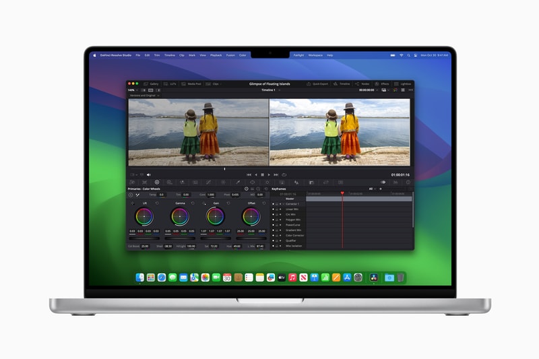Screen dimensions: 539x359
Task: Toggle keyframing dot for Circ Win
Action: 274,214
